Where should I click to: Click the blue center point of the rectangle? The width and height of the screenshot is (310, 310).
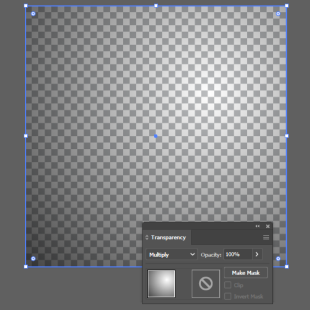(x=156, y=136)
